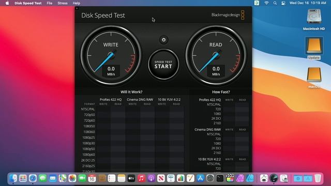Viewport: 331px width, 186px height.
Task: Select the Macintosh HD desktop drive
Action: pos(314,20)
